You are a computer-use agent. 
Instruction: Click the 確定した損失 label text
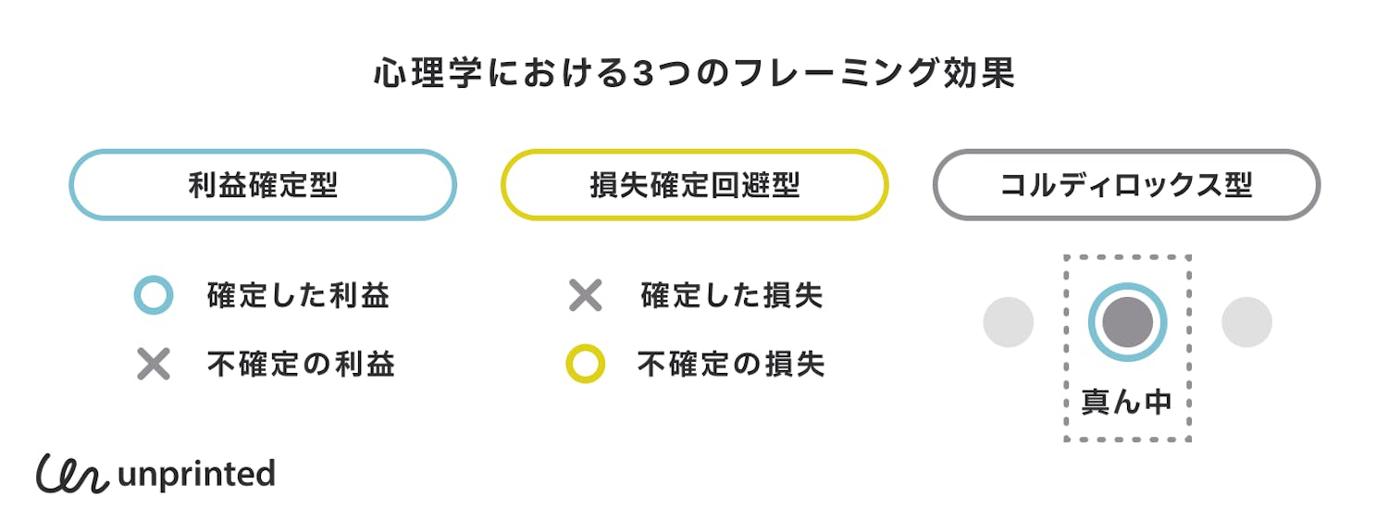pyautogui.click(x=731, y=296)
